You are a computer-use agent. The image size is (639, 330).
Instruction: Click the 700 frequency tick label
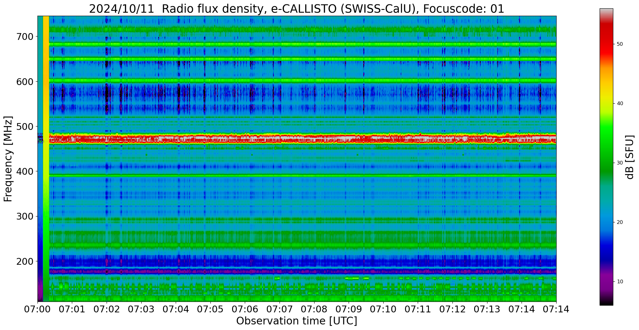click(24, 36)
